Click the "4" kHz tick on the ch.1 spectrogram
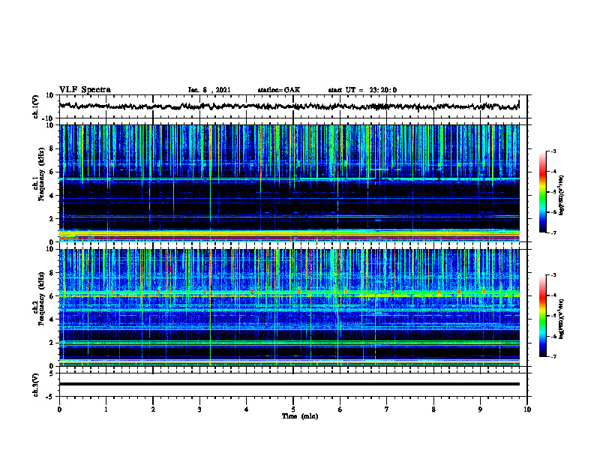Image resolution: width=594 pixels, height=459 pixels. click(x=52, y=196)
